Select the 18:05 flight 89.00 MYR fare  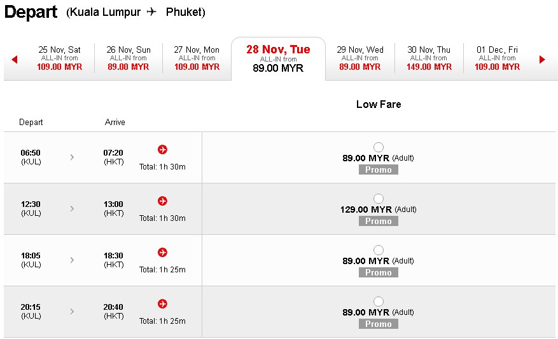click(x=379, y=250)
